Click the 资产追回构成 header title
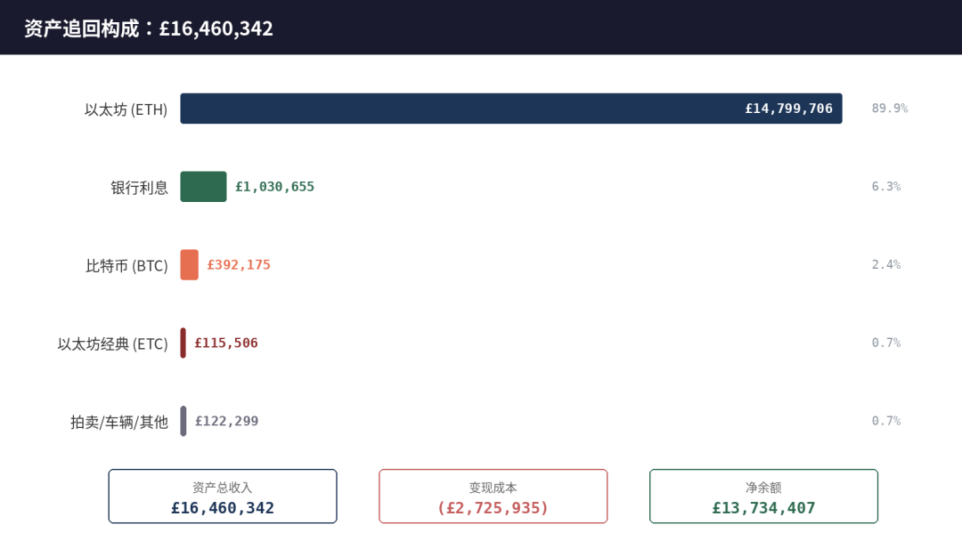Image resolution: width=962 pixels, height=541 pixels. point(149,28)
